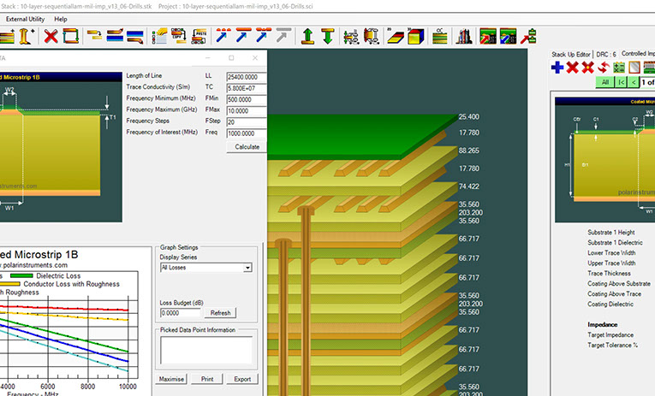Image resolution: width=655 pixels, height=396 pixels.
Task: Click the red X delete icon in main toolbar
Action: click(51, 36)
